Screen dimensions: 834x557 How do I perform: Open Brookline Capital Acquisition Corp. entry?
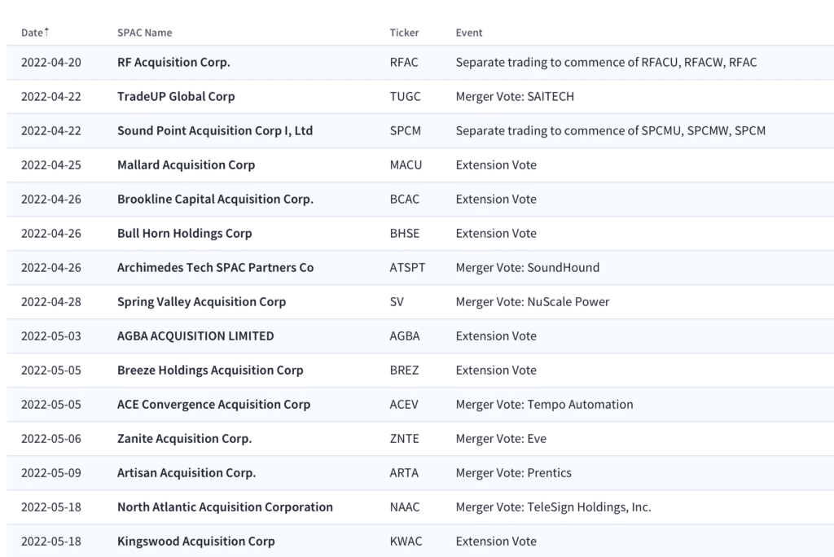[215, 199]
